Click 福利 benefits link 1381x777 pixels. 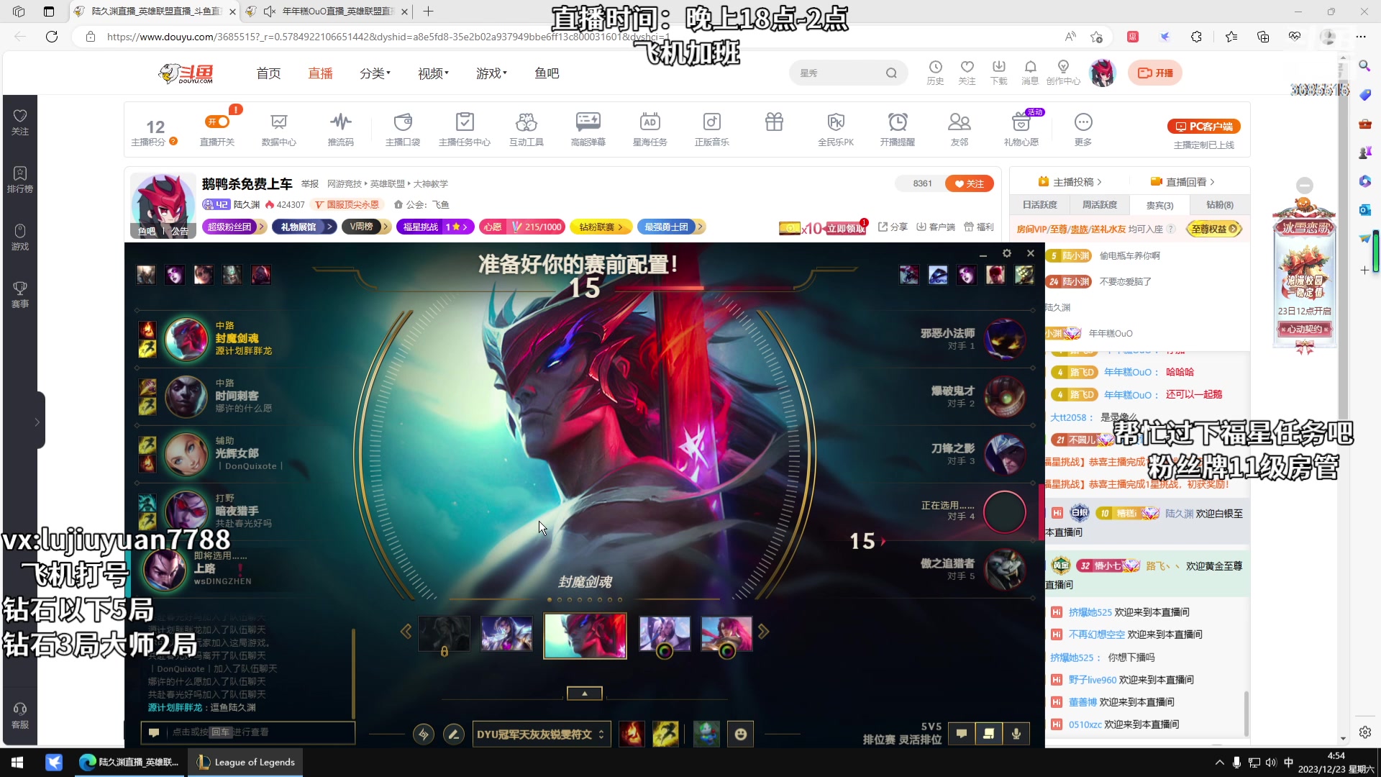click(x=979, y=227)
